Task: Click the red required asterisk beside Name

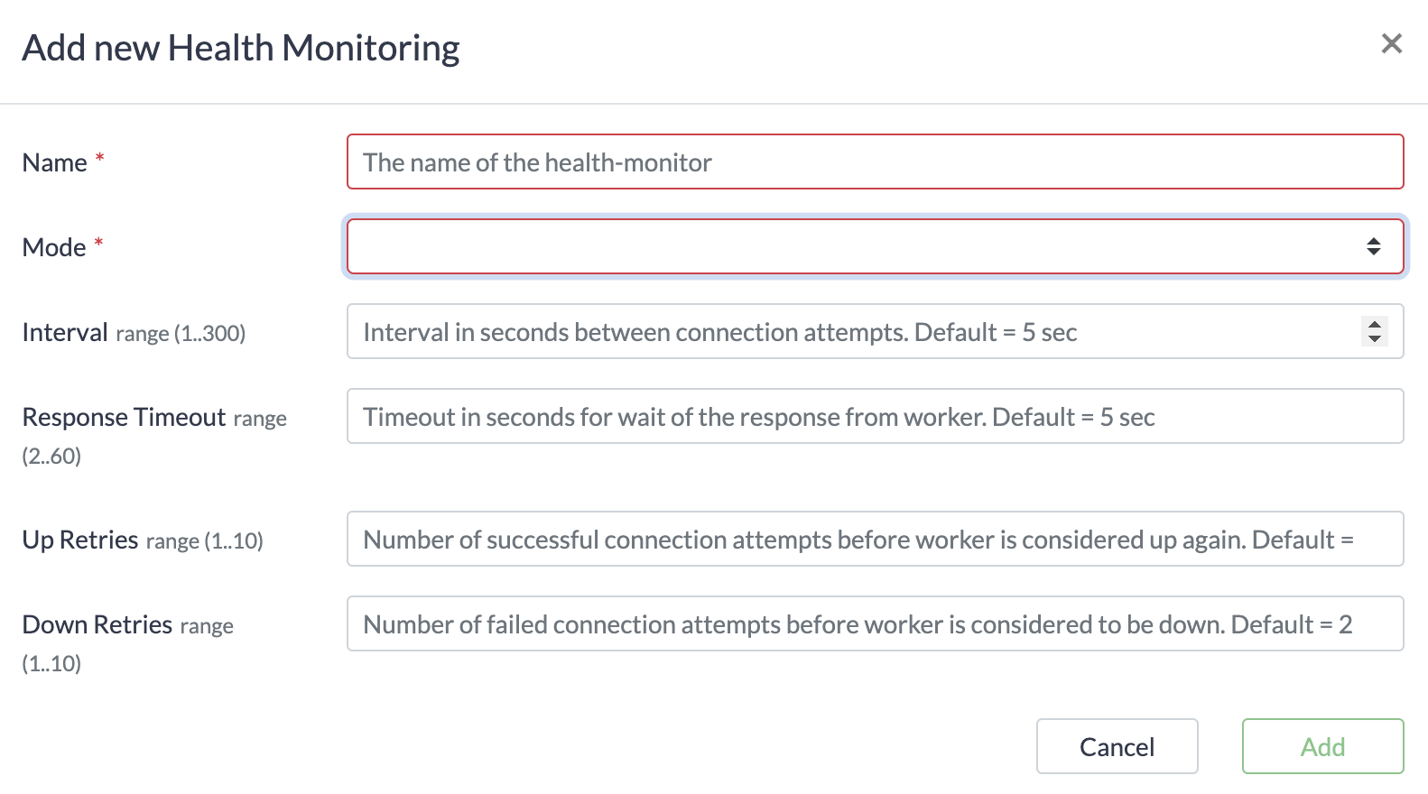Action: click(x=100, y=159)
